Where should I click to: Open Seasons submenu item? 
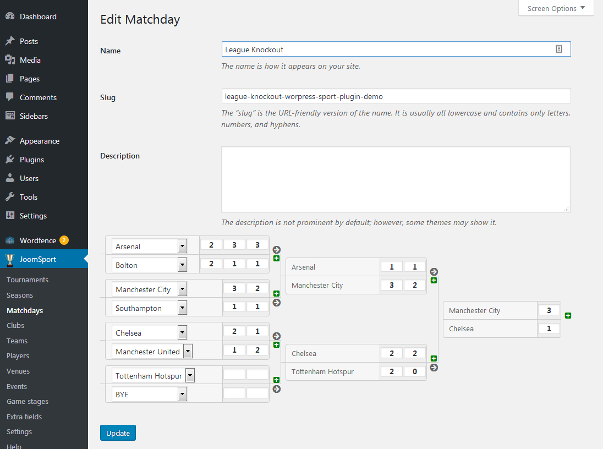coord(20,295)
